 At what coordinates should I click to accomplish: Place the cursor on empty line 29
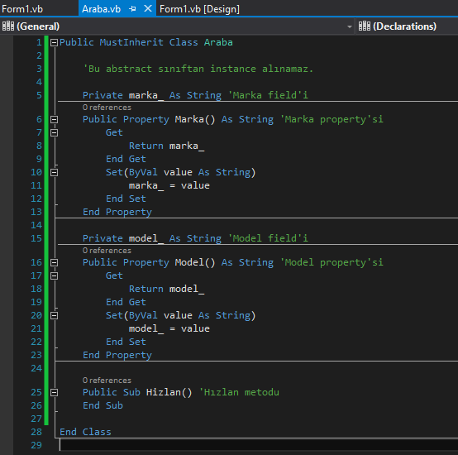point(259,445)
